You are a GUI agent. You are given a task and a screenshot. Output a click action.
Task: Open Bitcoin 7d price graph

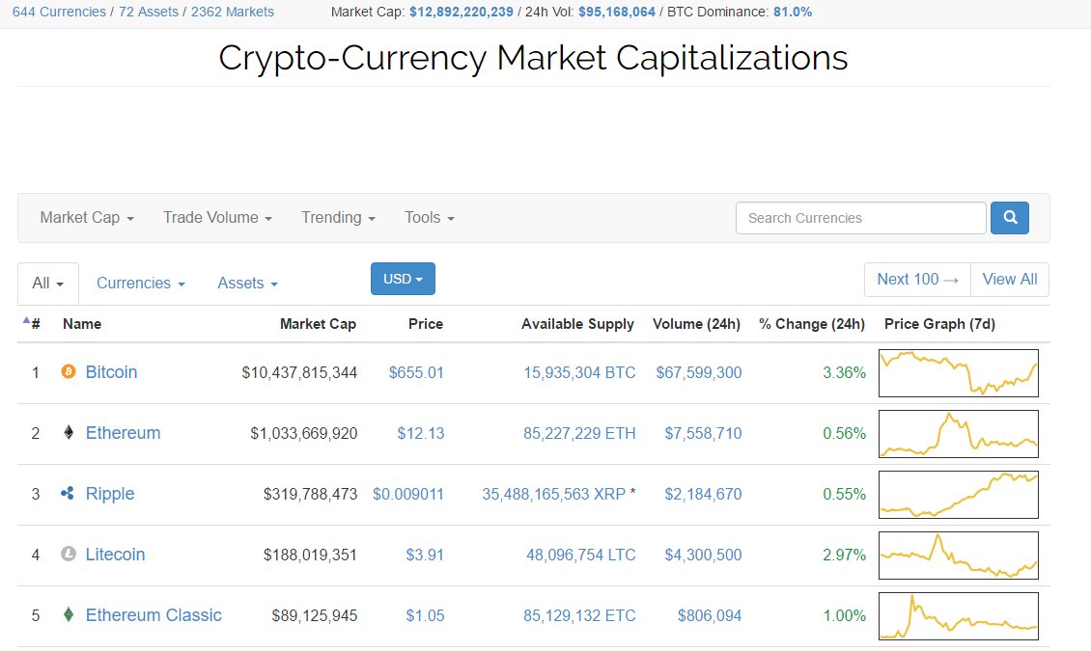[x=959, y=373]
